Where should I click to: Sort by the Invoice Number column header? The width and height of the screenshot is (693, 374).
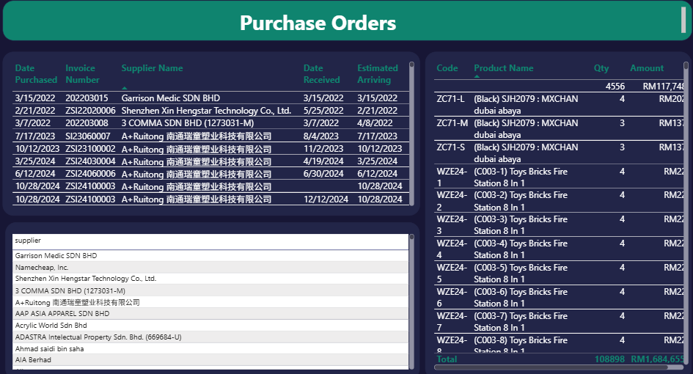(82, 74)
